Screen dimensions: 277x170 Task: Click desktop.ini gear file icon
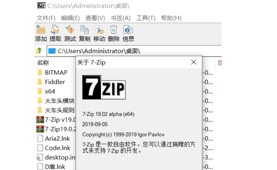40,157
